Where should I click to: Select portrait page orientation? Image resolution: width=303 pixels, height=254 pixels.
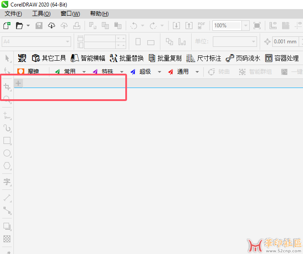(x=138, y=42)
